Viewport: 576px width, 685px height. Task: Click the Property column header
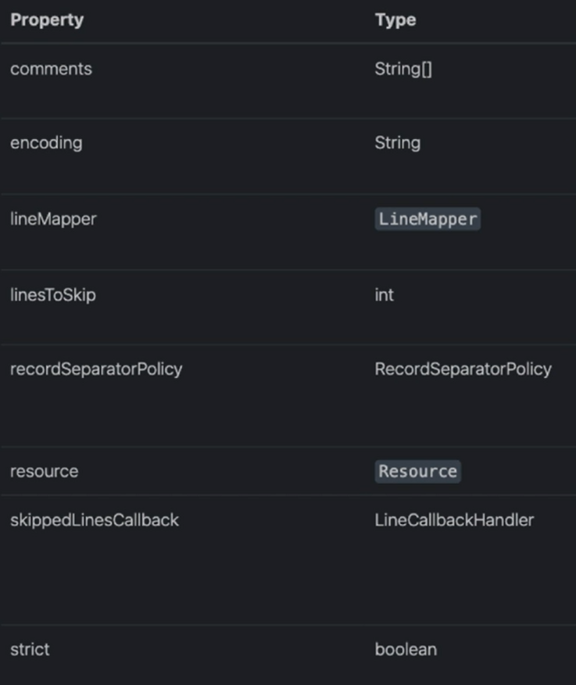point(47,20)
